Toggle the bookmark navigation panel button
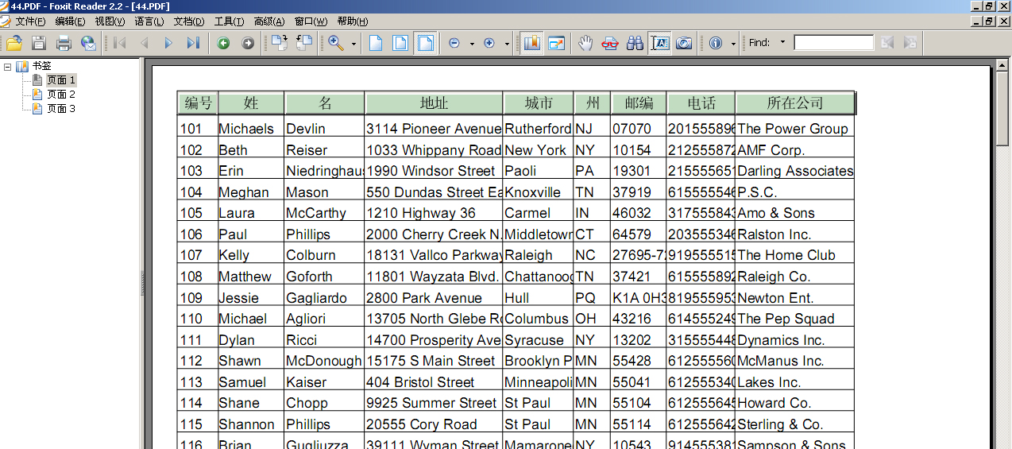Image resolution: width=1012 pixels, height=449 pixels. 531,43
